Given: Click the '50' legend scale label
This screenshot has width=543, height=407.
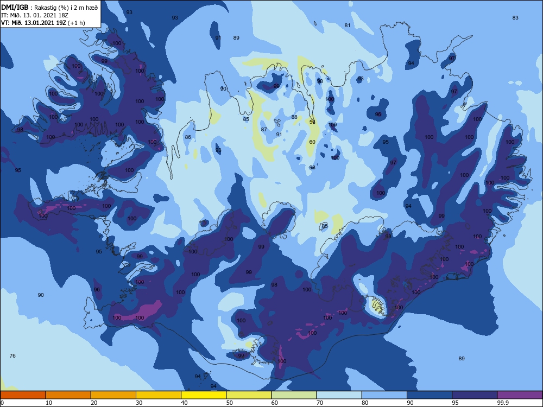Looking at the screenshot, I should (x=229, y=403).
